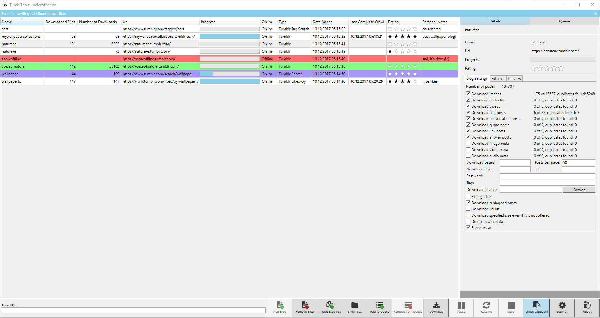Image resolution: width=600 pixels, height=318 pixels.
Task: Pause the crawler
Action: click(461, 308)
